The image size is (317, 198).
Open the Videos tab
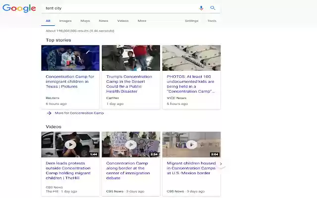click(x=123, y=21)
